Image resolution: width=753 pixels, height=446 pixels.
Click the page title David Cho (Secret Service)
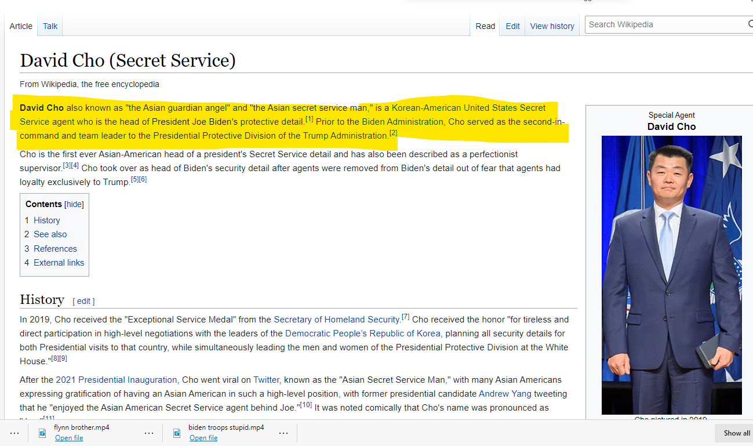coord(128,60)
